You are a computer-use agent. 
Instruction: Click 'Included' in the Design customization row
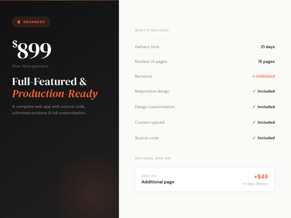[266, 107]
